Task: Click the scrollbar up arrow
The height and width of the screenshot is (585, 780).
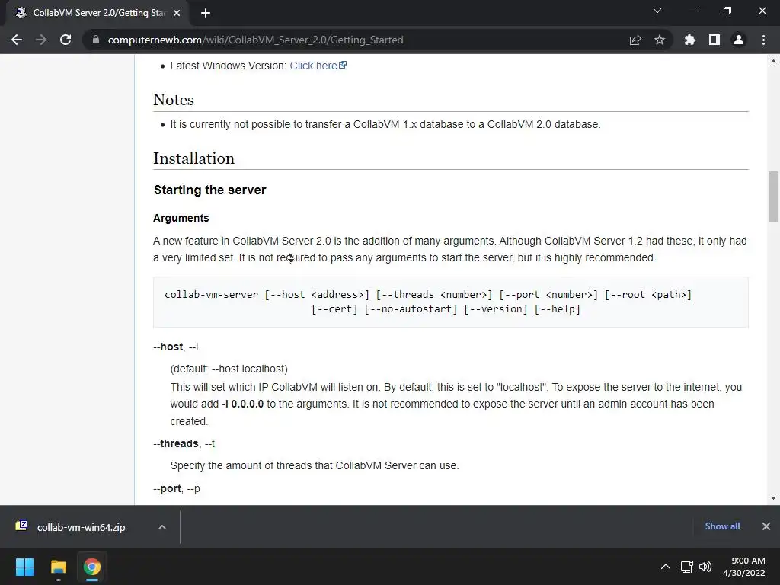Action: [x=773, y=62]
